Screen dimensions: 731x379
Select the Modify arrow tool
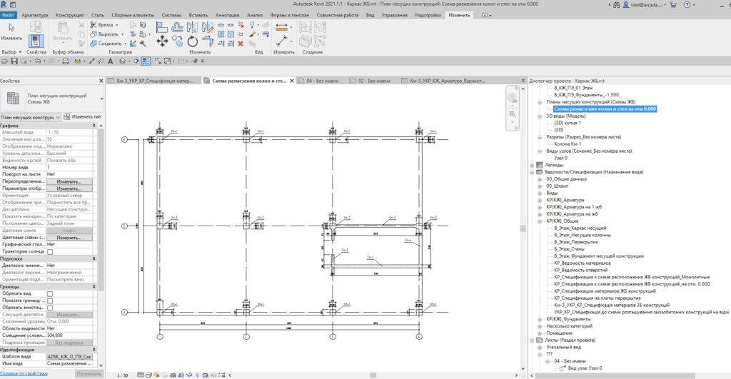point(11,28)
